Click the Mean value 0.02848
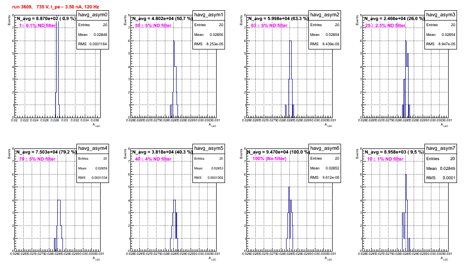 (100, 35)
